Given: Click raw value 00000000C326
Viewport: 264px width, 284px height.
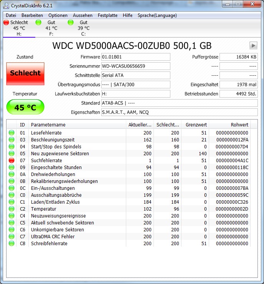Looking at the screenshot, I should pyautogui.click(x=232, y=202).
